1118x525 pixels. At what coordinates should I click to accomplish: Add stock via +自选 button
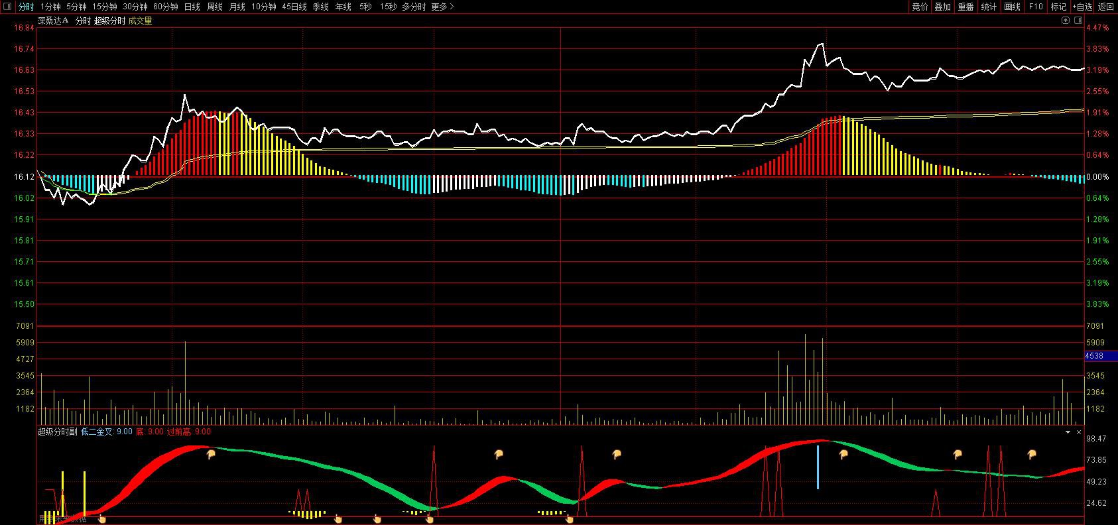[x=1082, y=7]
